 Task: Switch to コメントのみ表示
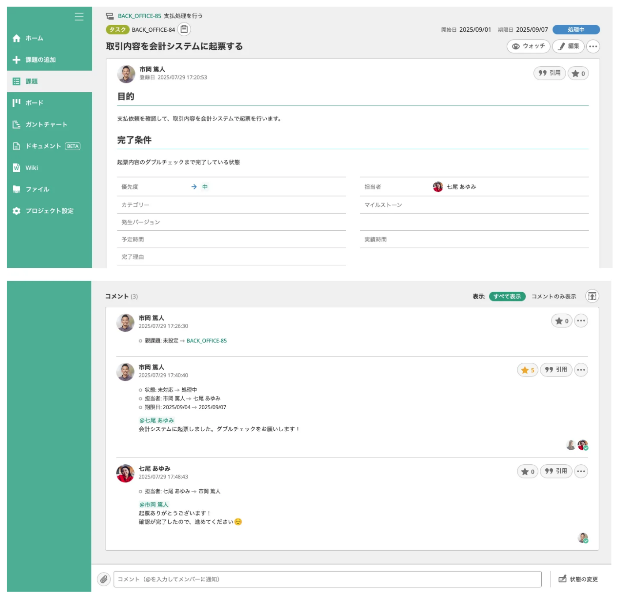[554, 297]
